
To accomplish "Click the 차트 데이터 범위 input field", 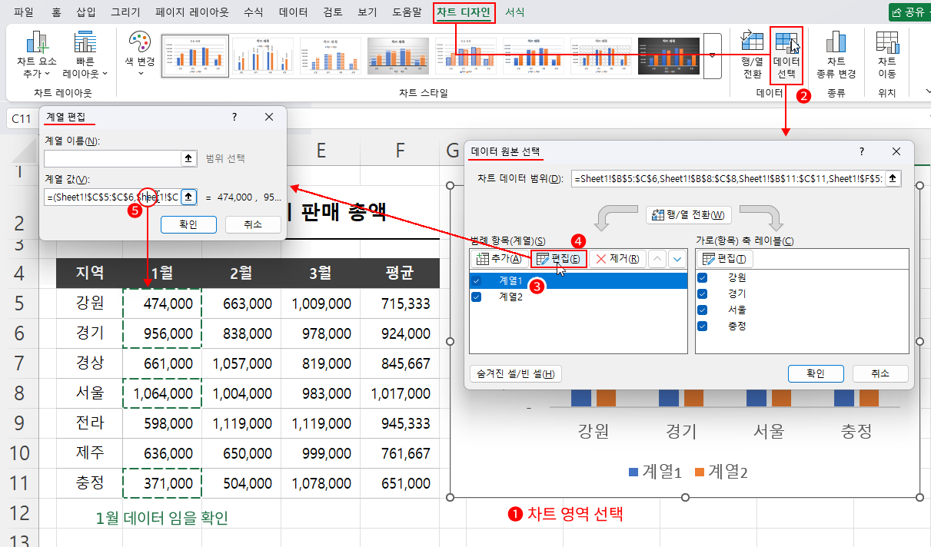I will point(729,179).
